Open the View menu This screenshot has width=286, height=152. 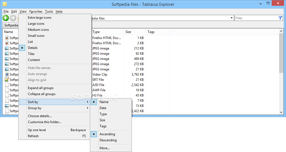23,12
